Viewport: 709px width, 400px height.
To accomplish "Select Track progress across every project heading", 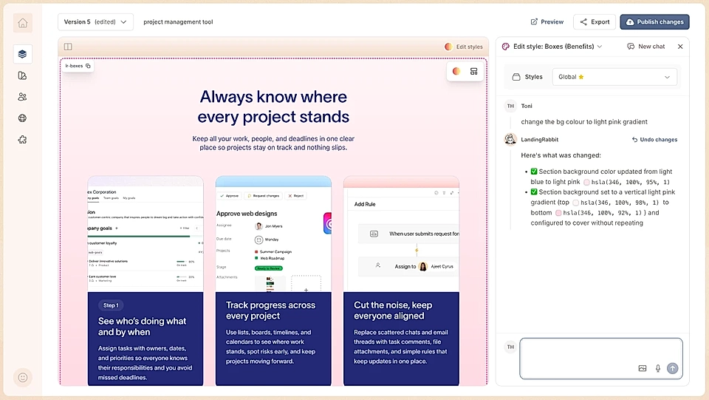I will [270, 311].
